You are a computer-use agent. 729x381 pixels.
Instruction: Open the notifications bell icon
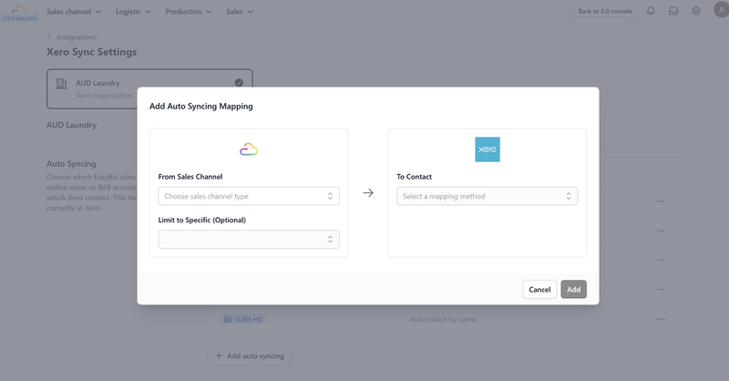click(x=651, y=11)
